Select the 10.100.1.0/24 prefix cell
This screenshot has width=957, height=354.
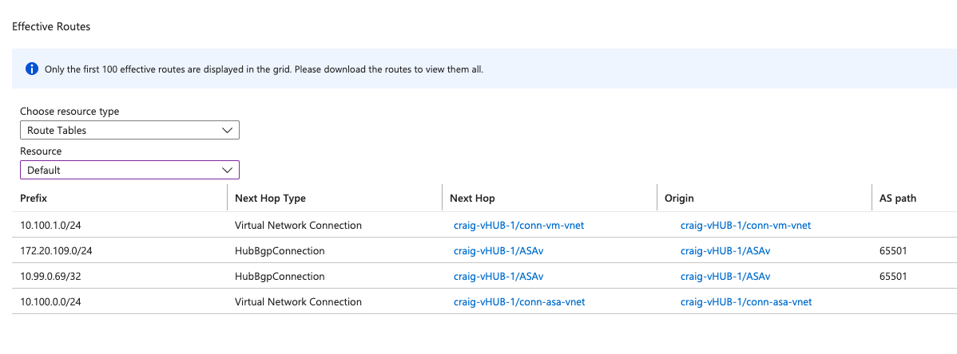click(x=51, y=226)
